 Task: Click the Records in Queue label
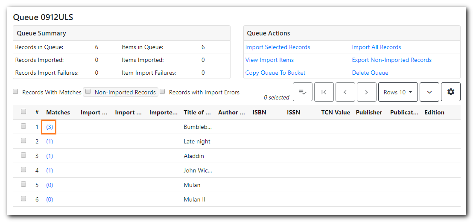[x=39, y=47]
